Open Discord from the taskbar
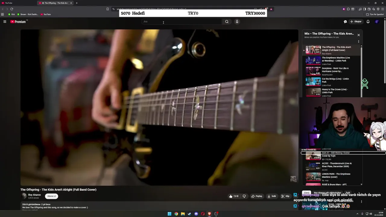The width and height of the screenshot is (386, 217). coord(196,214)
